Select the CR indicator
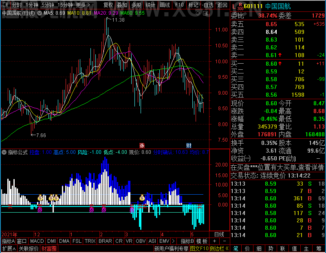326x253 pixels. point(119,241)
